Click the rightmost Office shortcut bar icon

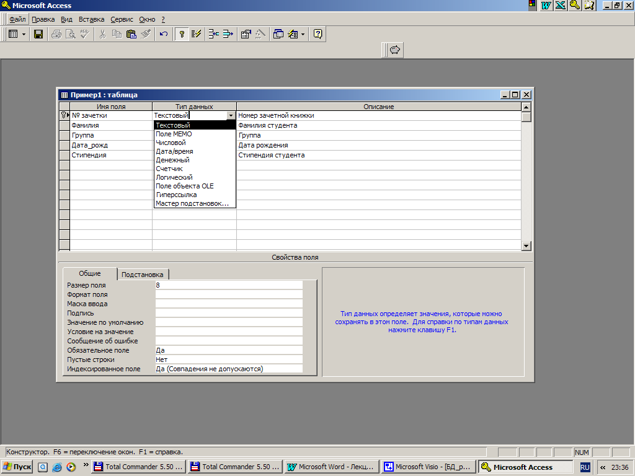[589, 5]
